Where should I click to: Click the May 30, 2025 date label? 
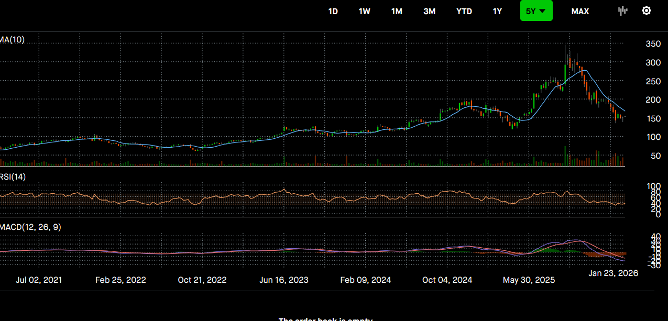point(529,280)
